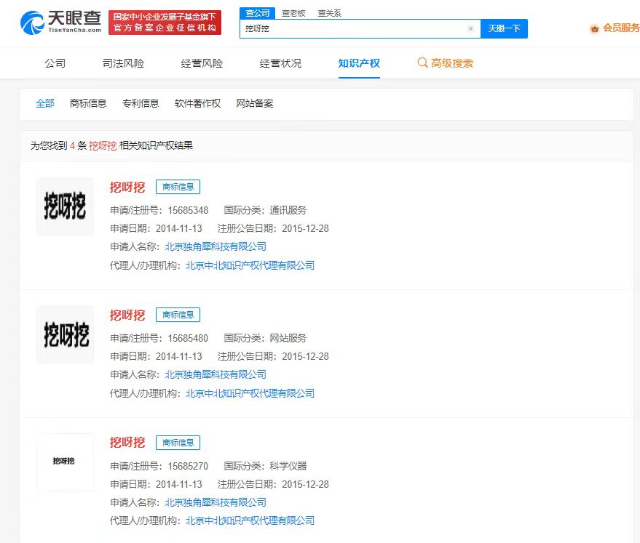Click the 商标信息 tag on the 科学仪器 result
The image size is (640, 543).
point(178,443)
